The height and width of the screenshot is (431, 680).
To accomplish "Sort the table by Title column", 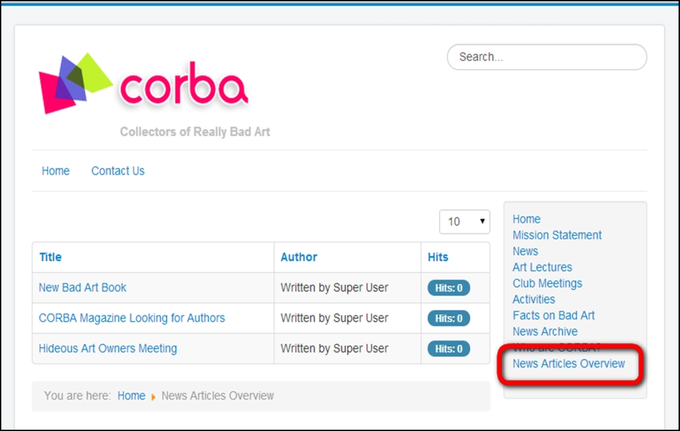I will [x=50, y=257].
